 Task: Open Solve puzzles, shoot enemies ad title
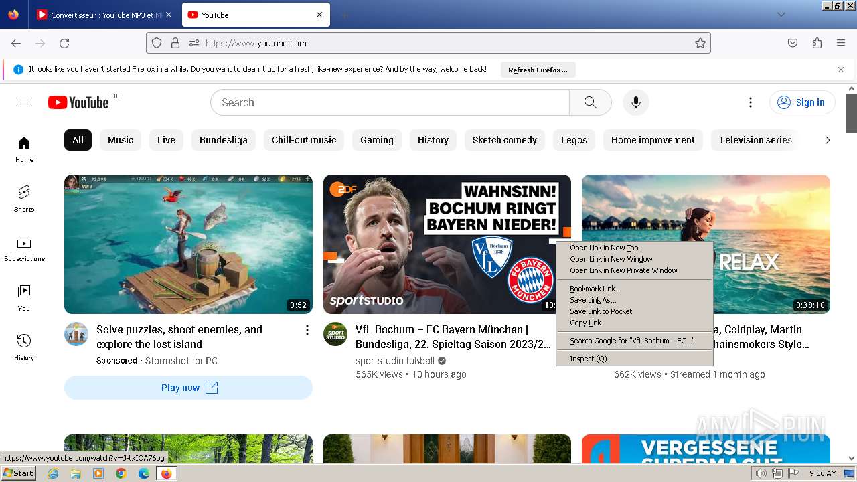pos(179,337)
